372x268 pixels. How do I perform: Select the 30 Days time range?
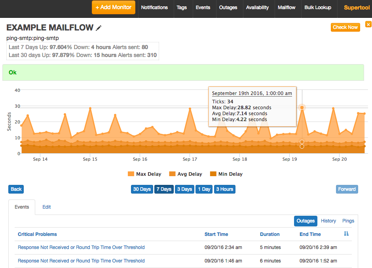142,189
